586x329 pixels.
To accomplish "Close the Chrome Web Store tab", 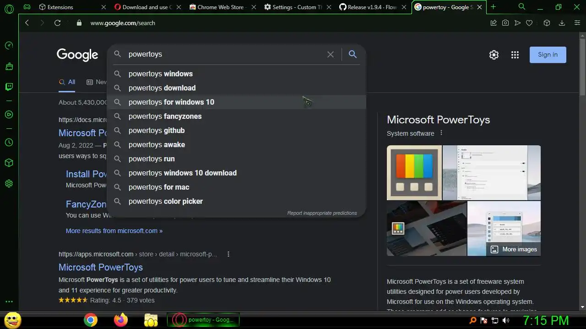I will click(255, 7).
